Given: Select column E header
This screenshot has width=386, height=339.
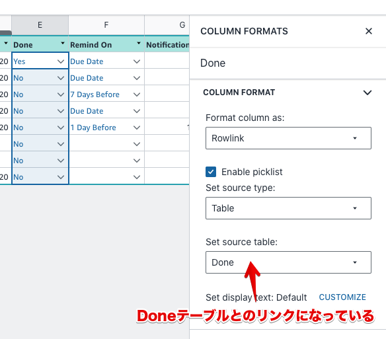Looking at the screenshot, I should point(40,25).
